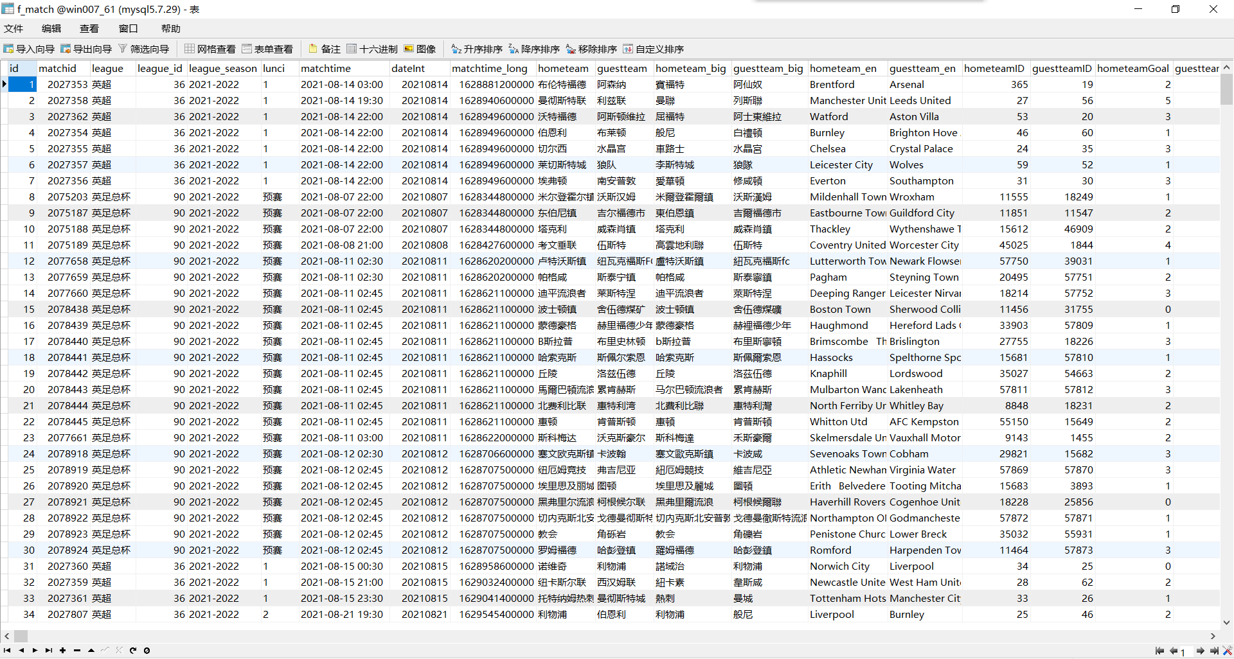Select guestteam_en cell 'Whitley Bay'
The image size is (1234, 659).
click(x=925, y=405)
